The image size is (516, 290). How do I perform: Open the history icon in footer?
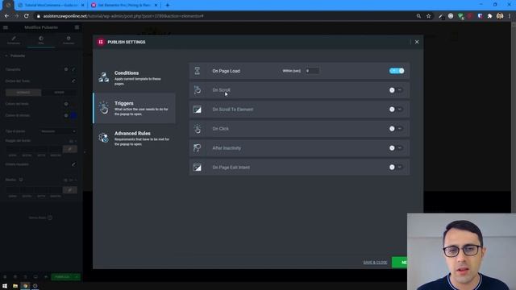(x=25, y=277)
